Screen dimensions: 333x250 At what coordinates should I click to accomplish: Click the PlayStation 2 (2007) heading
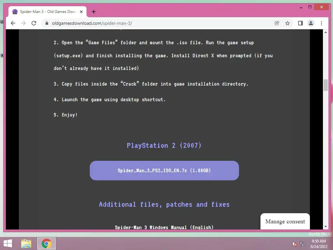point(164,146)
